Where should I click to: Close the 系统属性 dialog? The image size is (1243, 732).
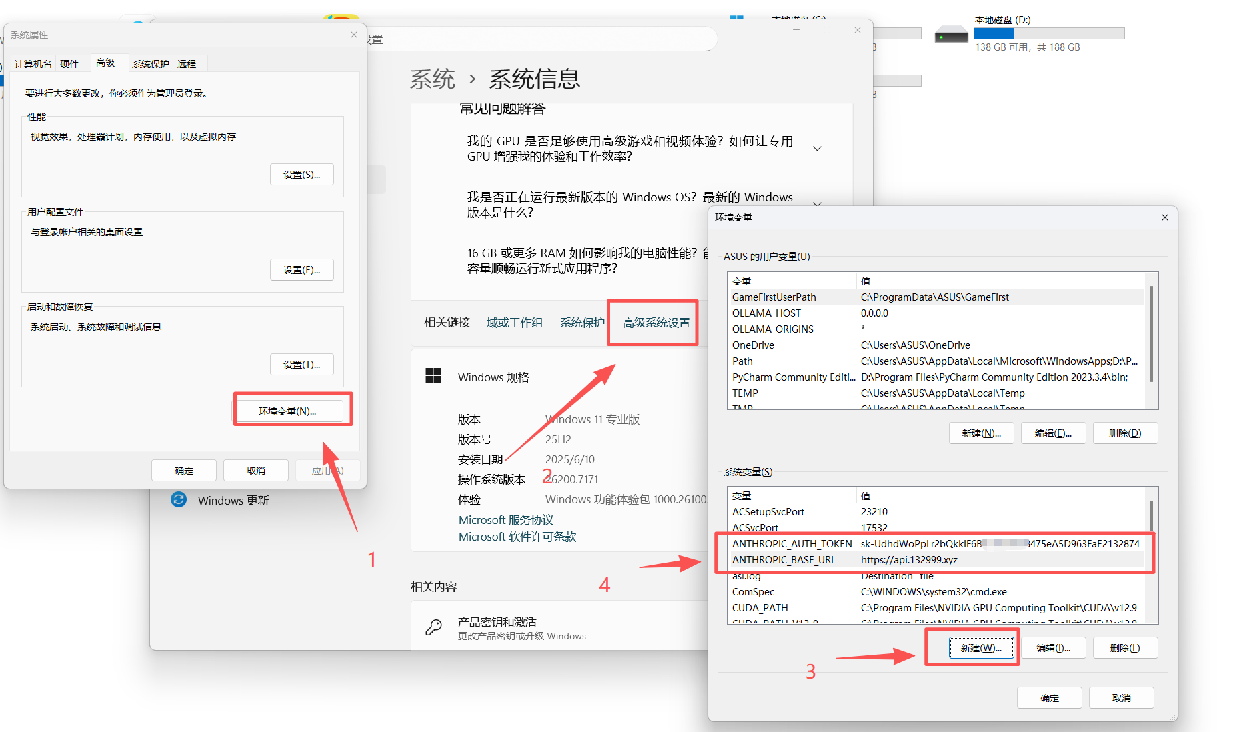pos(354,35)
